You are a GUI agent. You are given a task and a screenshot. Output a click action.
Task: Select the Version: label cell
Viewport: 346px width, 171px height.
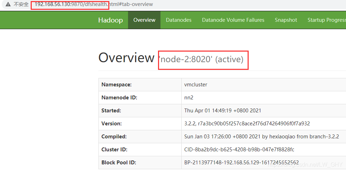(140, 124)
